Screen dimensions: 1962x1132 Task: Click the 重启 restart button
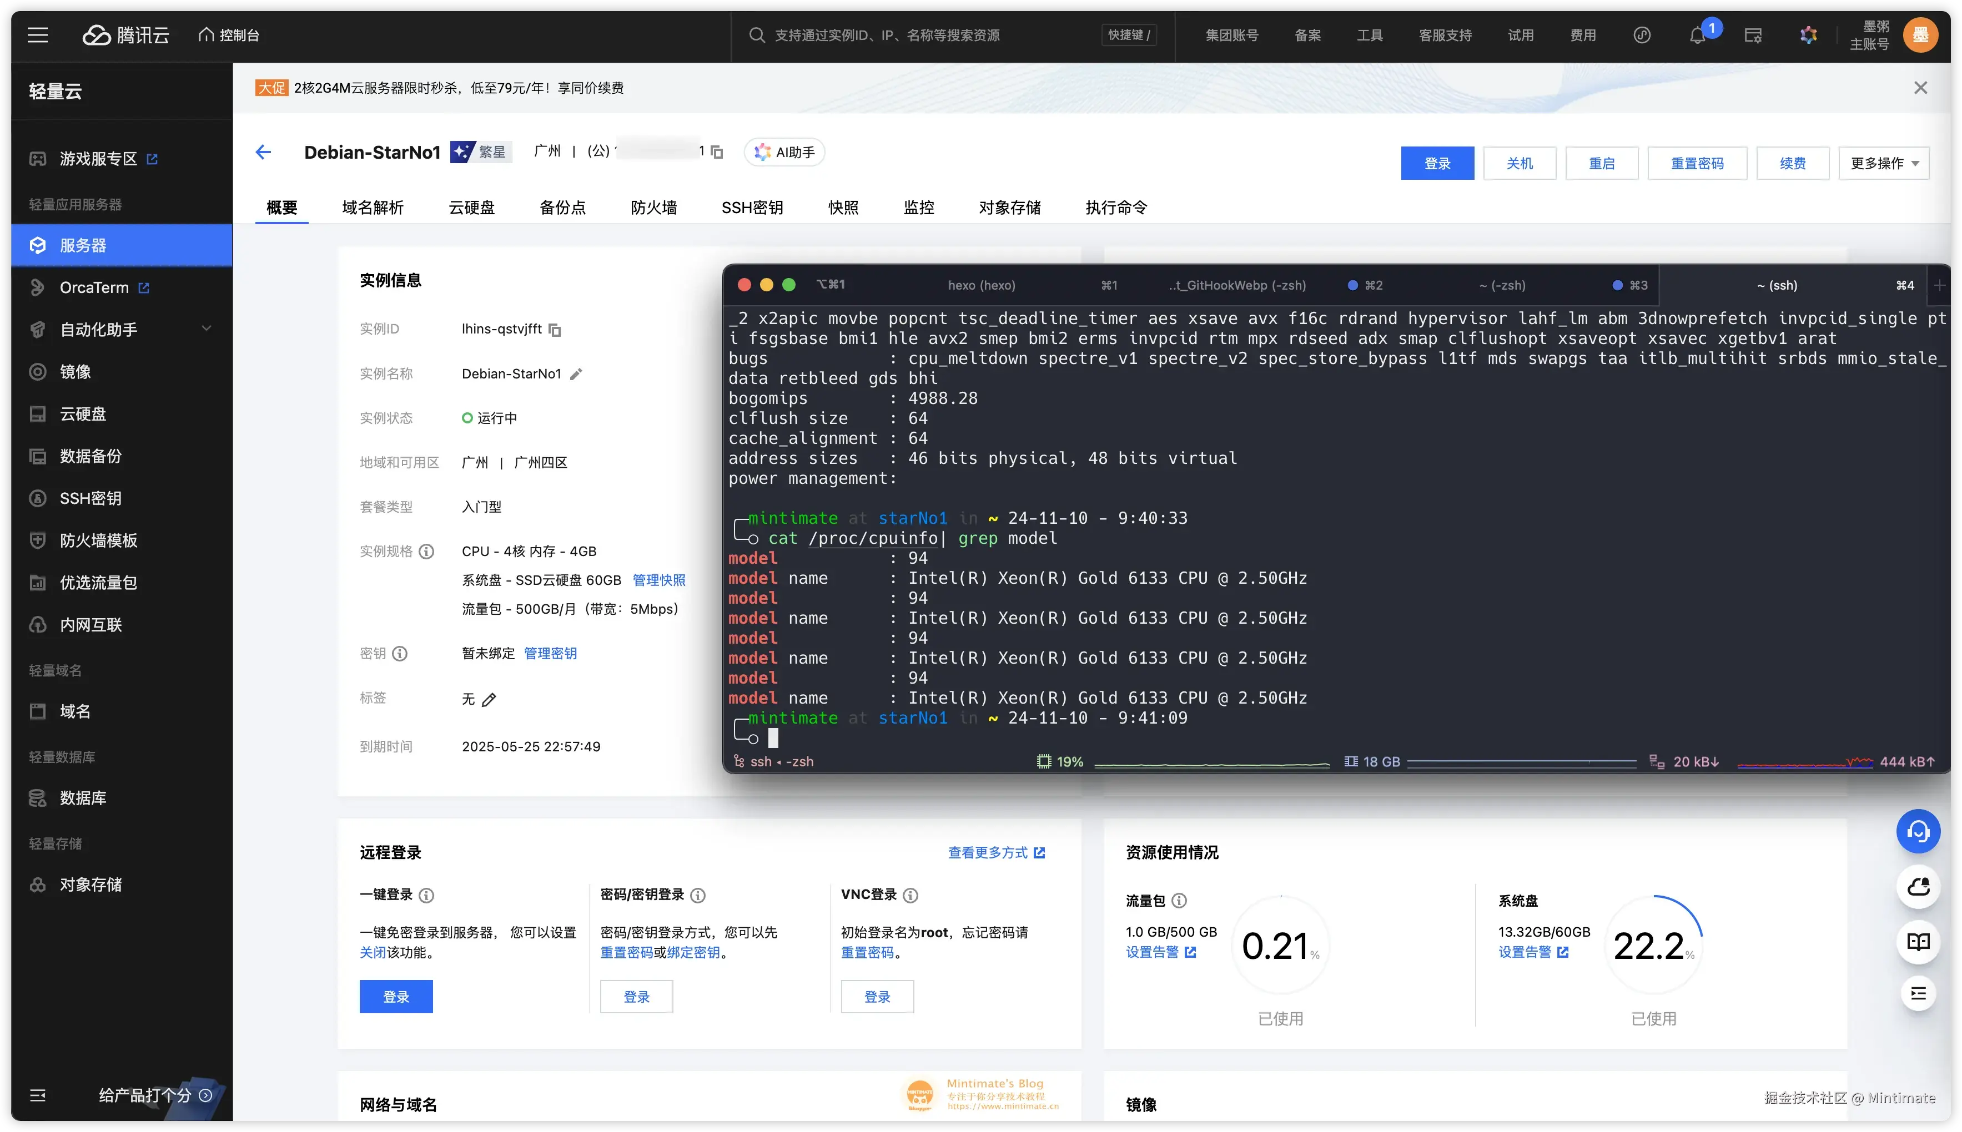point(1601,163)
